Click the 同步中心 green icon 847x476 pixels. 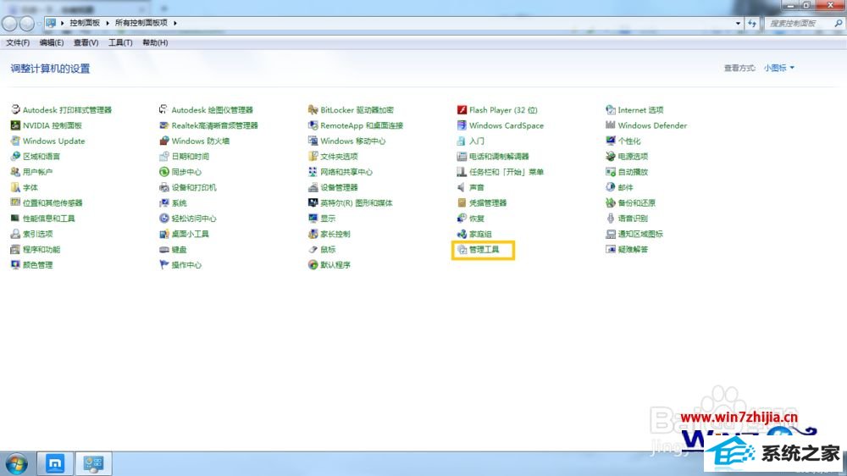pyautogui.click(x=164, y=172)
